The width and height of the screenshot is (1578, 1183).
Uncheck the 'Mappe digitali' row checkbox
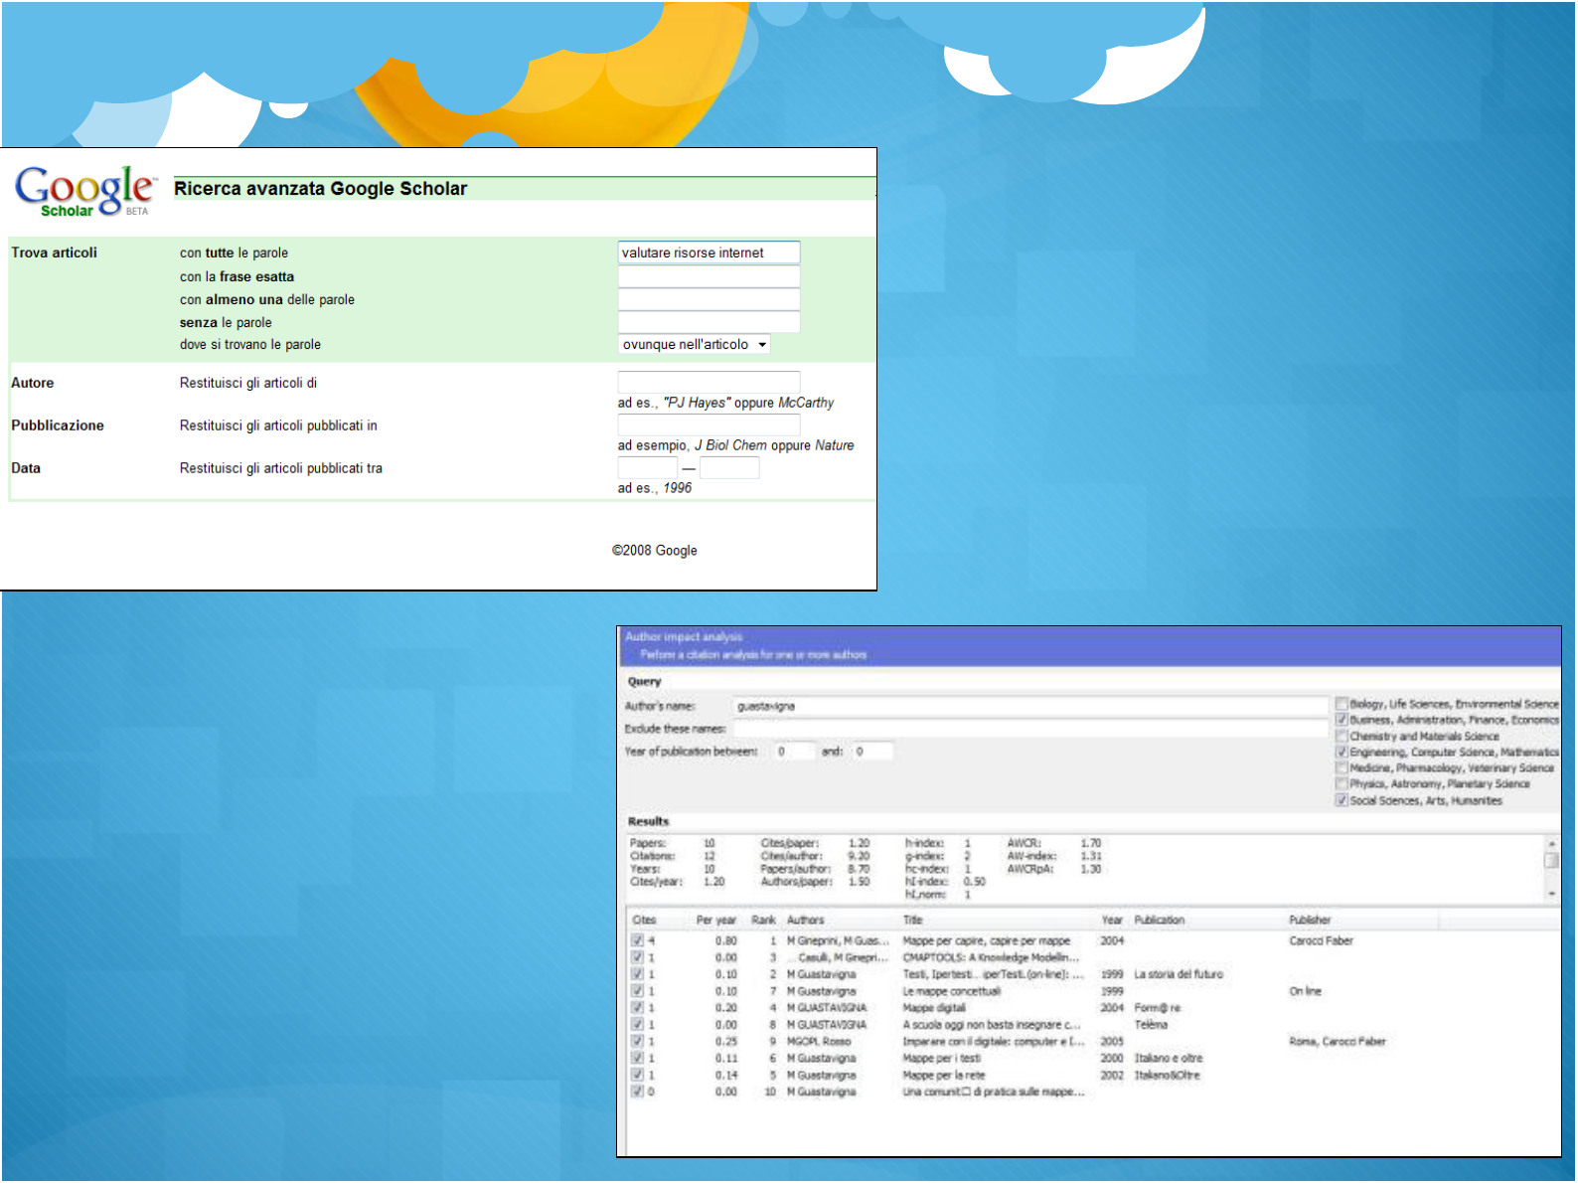(638, 1008)
